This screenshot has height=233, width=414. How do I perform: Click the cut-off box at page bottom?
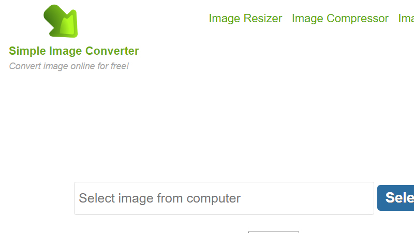click(274, 232)
